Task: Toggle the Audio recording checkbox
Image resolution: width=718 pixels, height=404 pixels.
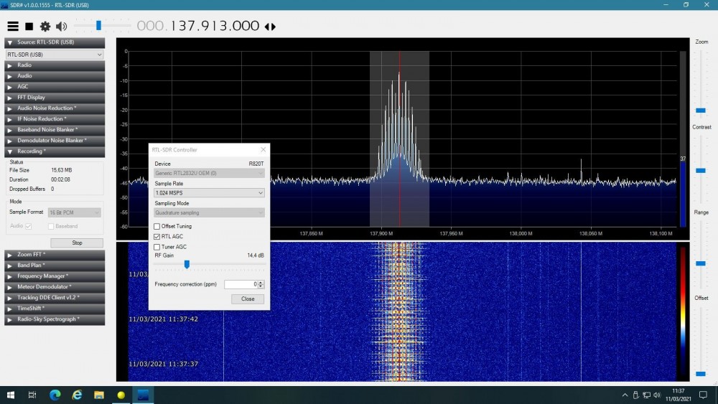Action: (29, 226)
